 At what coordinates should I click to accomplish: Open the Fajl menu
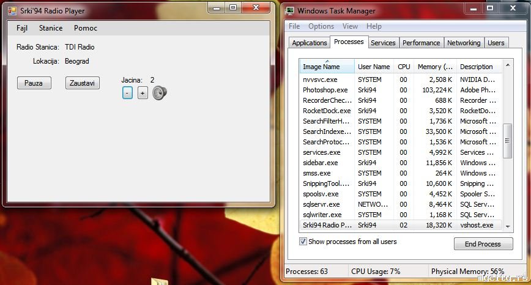click(22, 28)
